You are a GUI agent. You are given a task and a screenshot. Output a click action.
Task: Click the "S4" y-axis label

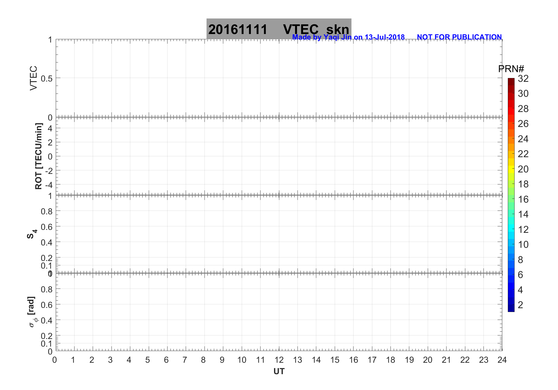tap(32, 234)
